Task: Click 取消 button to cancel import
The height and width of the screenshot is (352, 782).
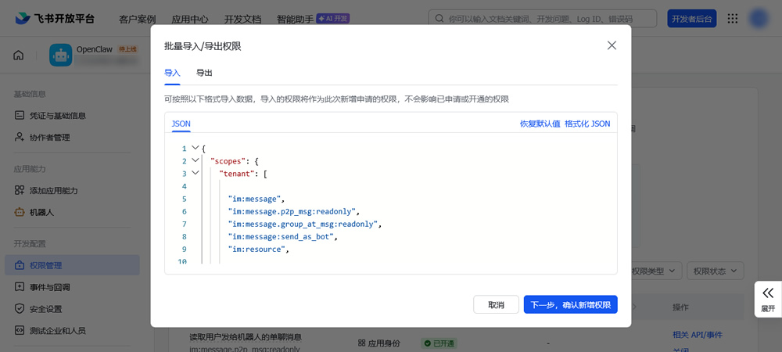Action: (496, 304)
